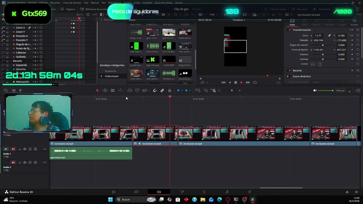The width and height of the screenshot is (363, 204).
Task: Click the detail zoom icon
Action: click(206, 90)
